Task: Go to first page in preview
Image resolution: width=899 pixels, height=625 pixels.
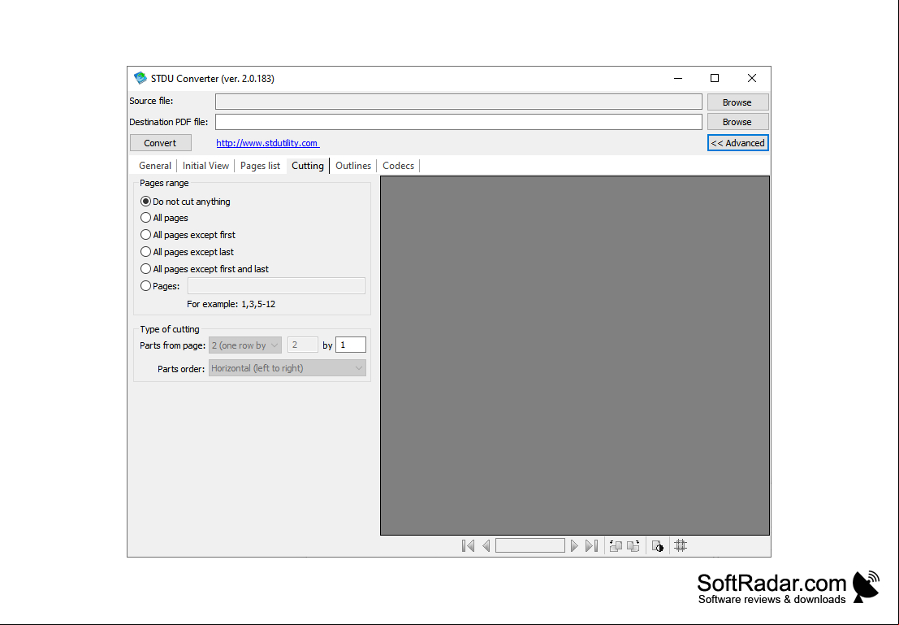Action: (x=468, y=546)
